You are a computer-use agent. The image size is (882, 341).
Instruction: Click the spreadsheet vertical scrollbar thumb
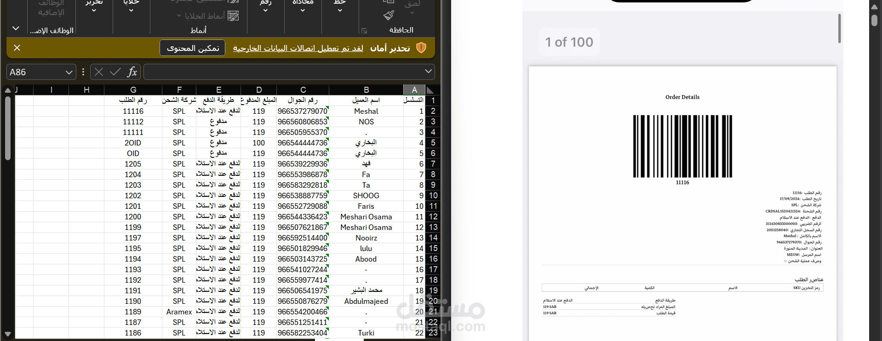[7, 128]
